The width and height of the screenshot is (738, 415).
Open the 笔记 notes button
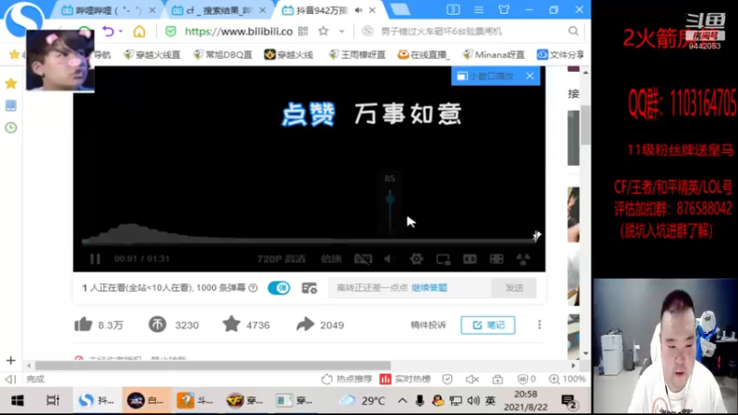(488, 326)
